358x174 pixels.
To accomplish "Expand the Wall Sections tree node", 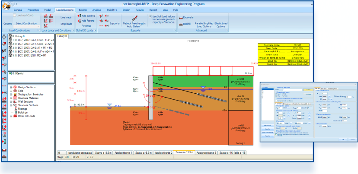I will point(11,102).
